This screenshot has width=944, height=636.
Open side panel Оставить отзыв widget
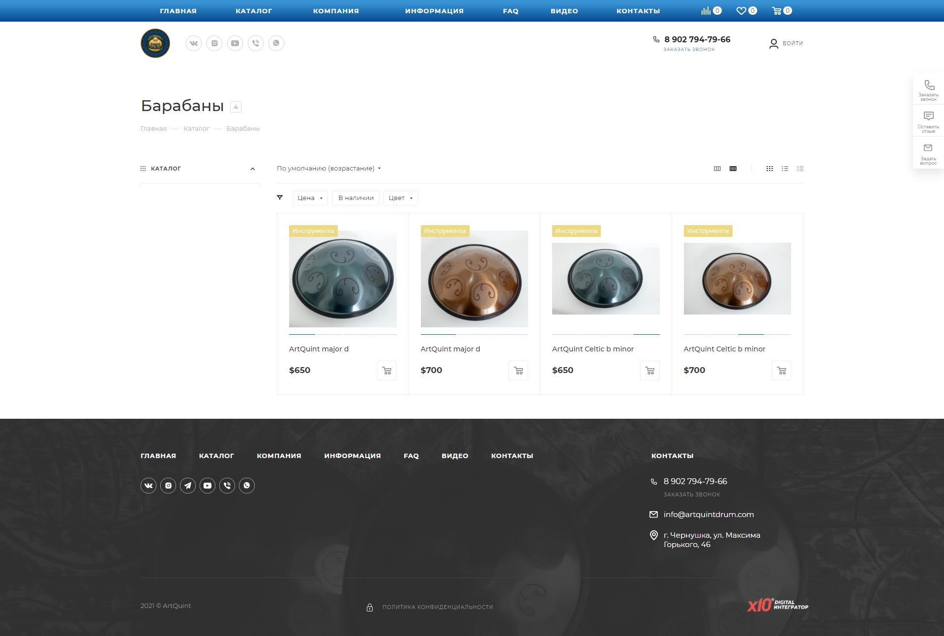click(928, 122)
